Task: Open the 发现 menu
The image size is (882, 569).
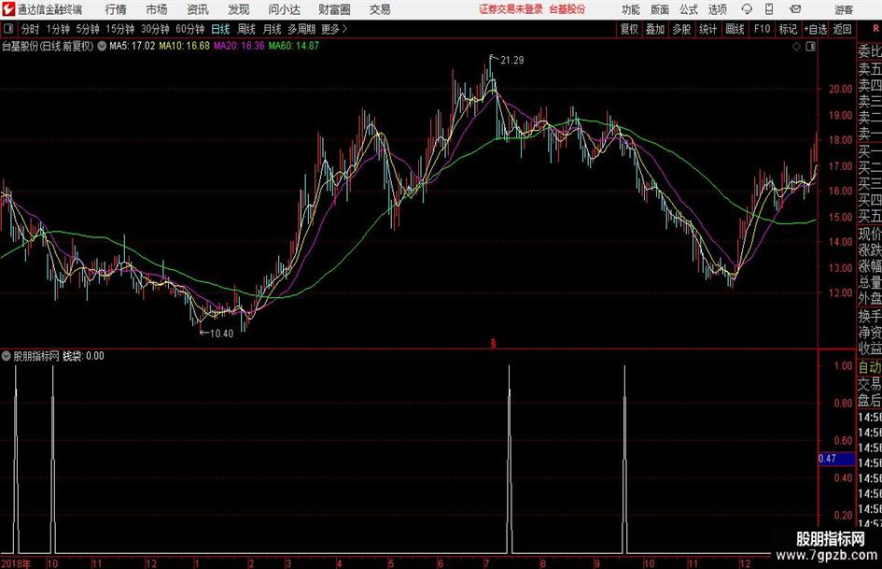Action: click(239, 9)
